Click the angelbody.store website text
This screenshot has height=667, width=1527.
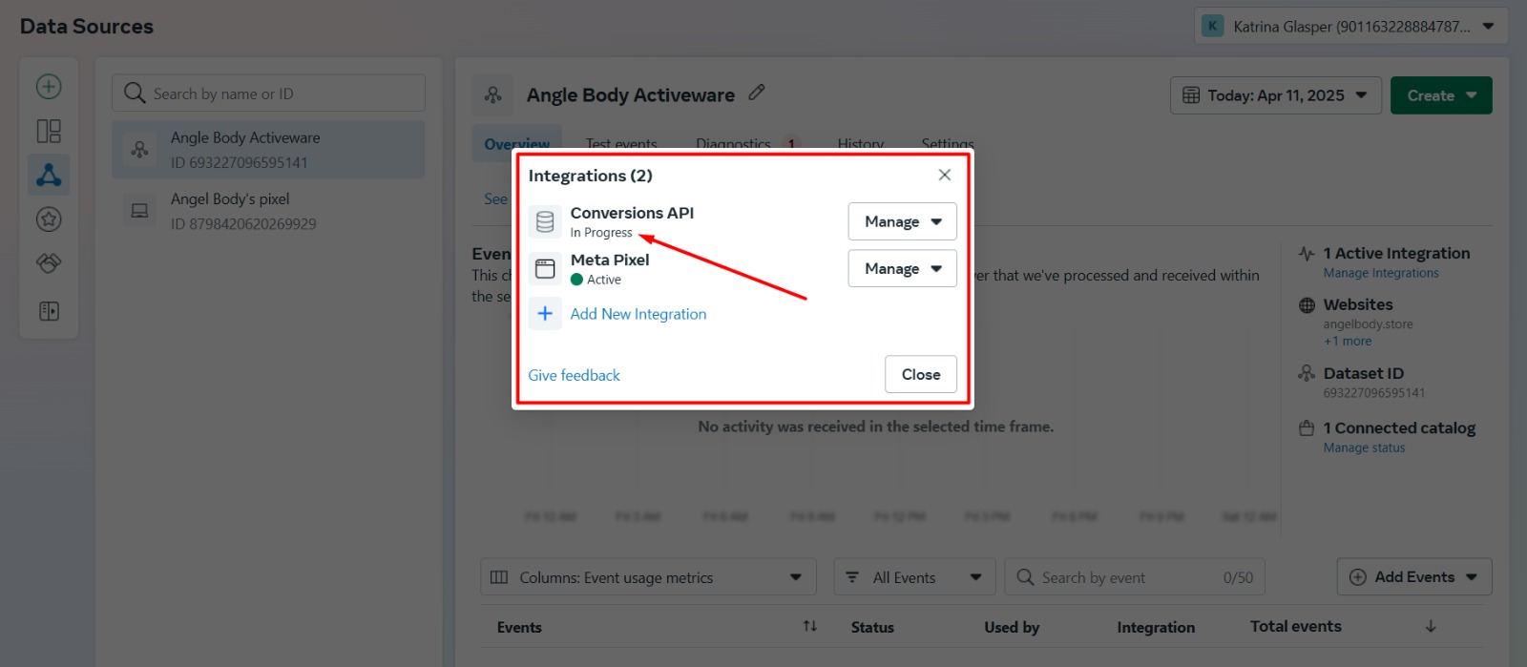[1369, 324]
